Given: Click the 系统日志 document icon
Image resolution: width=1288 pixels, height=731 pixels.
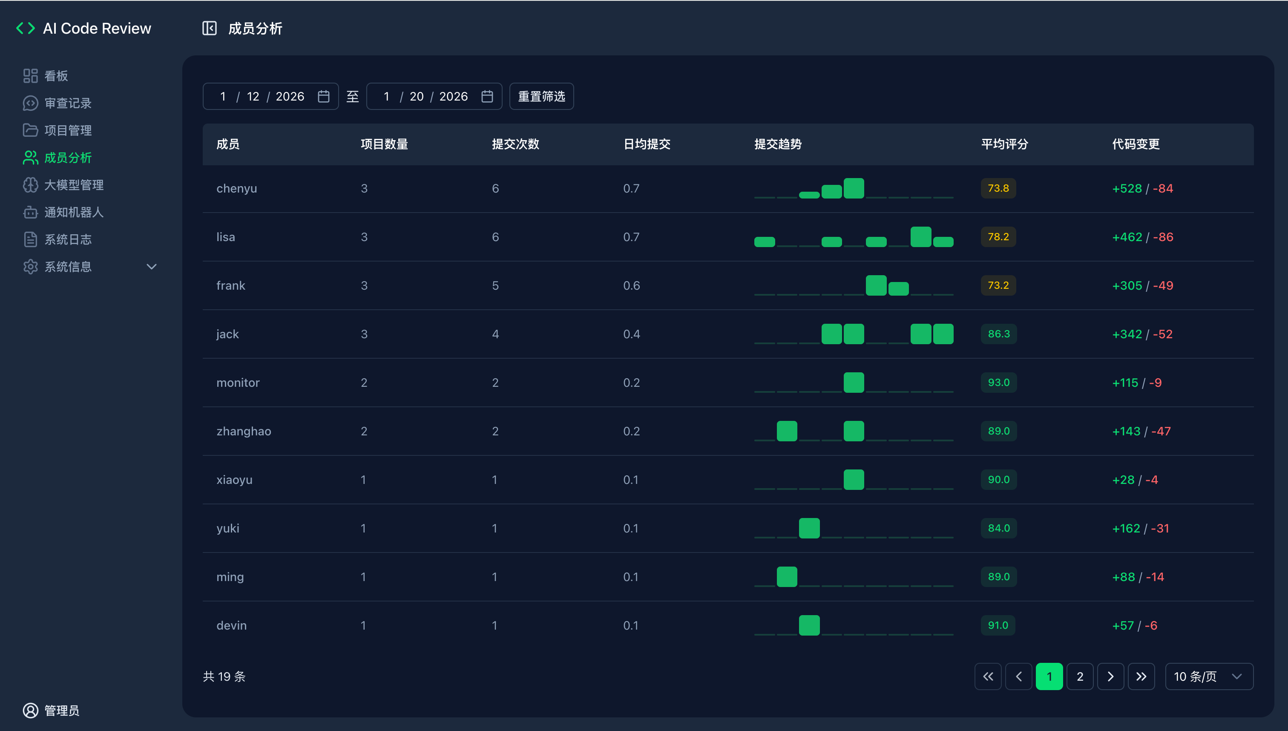Looking at the screenshot, I should pos(30,239).
